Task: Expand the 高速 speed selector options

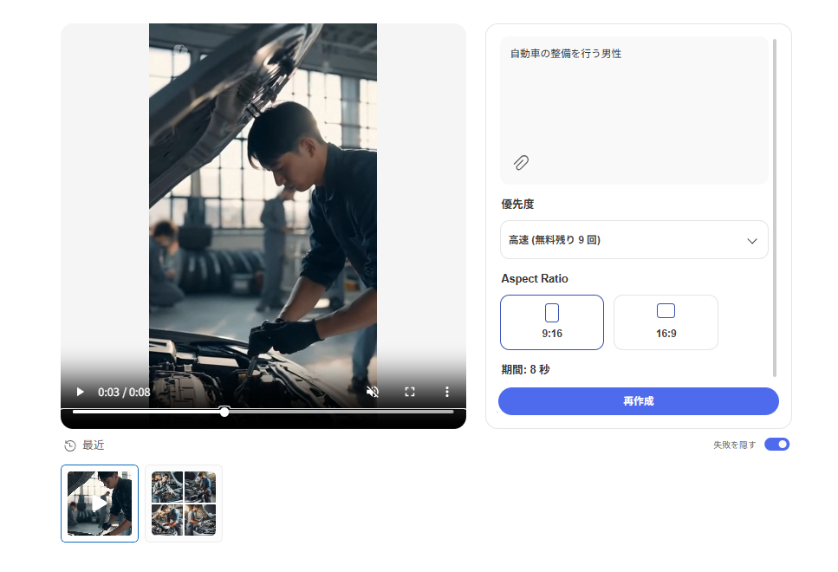Action: click(751, 239)
